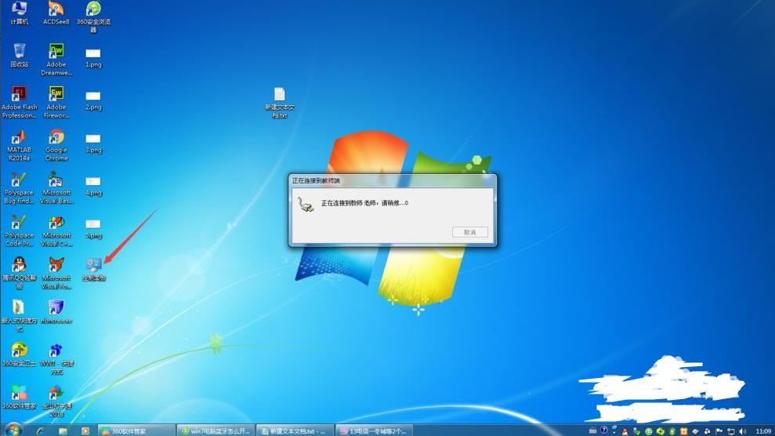
Task: Open Polyspace Code Prover shortcut
Action: pyautogui.click(x=19, y=231)
